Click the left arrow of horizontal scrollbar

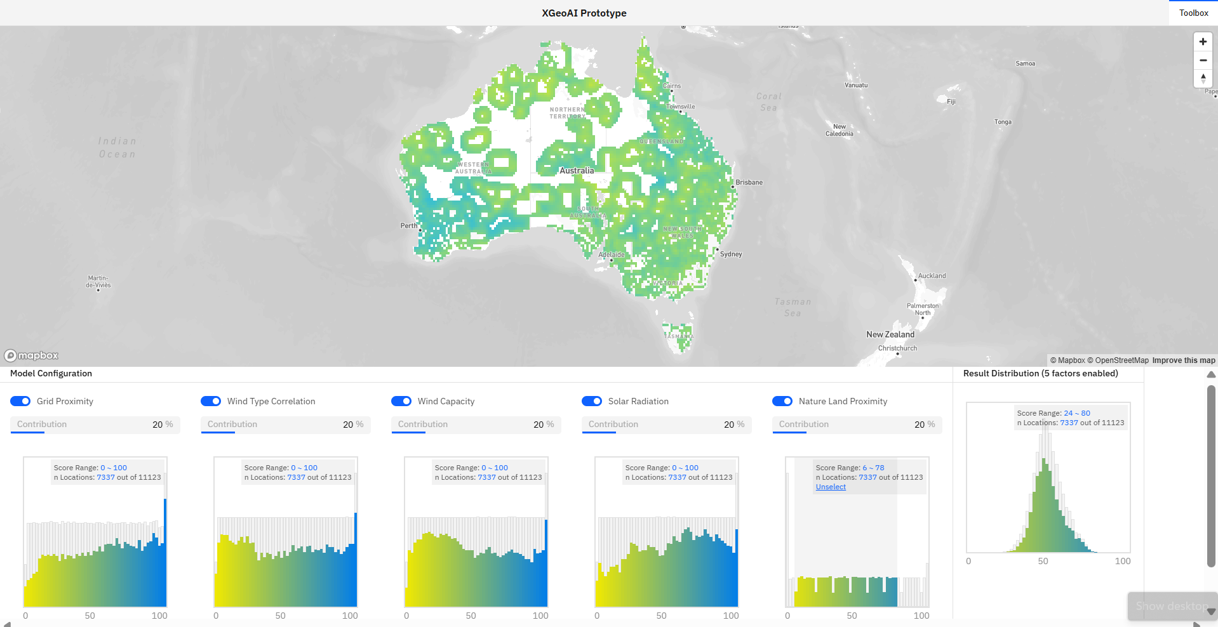pos(7,624)
